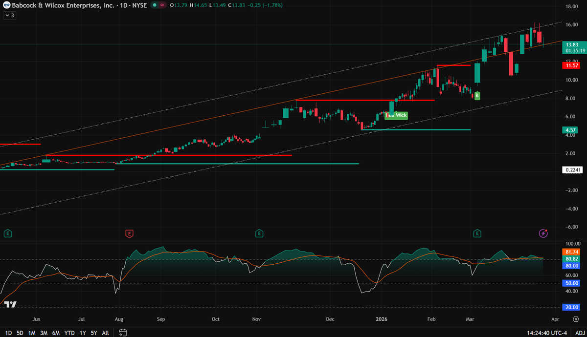
Task: Click the red 11.57 price label
Action: [572, 65]
